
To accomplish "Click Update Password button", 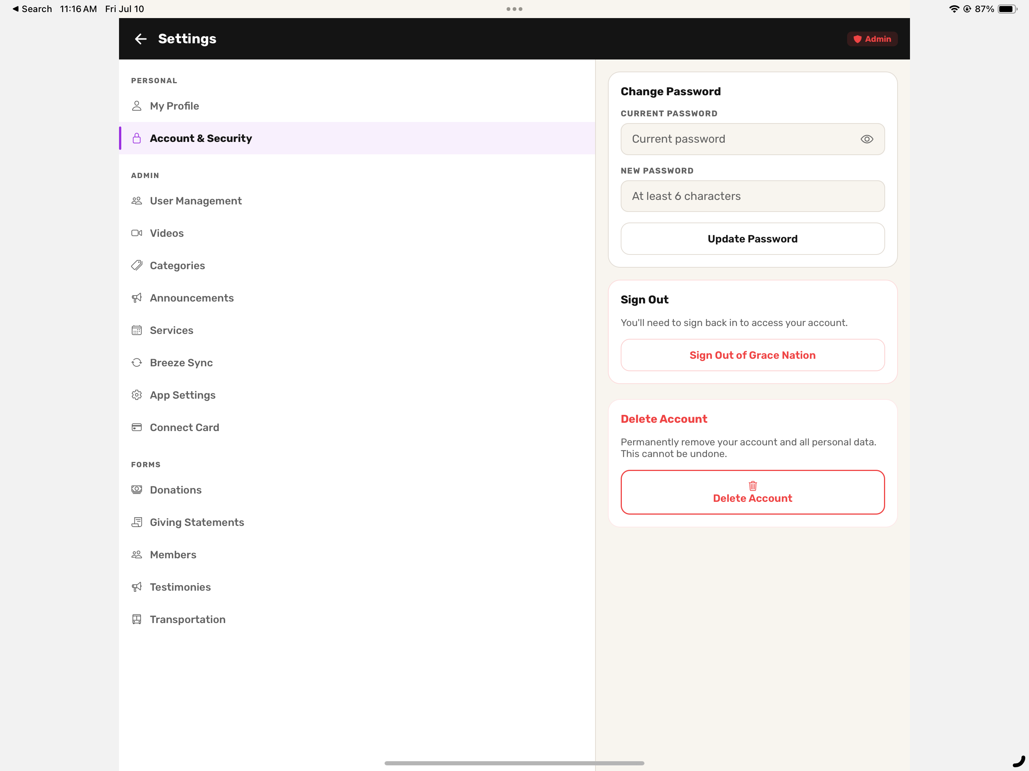I will pos(753,239).
